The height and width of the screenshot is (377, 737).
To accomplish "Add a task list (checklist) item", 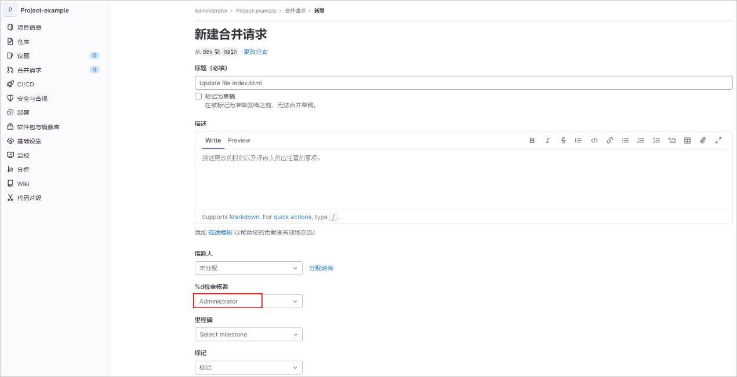I will pos(656,140).
